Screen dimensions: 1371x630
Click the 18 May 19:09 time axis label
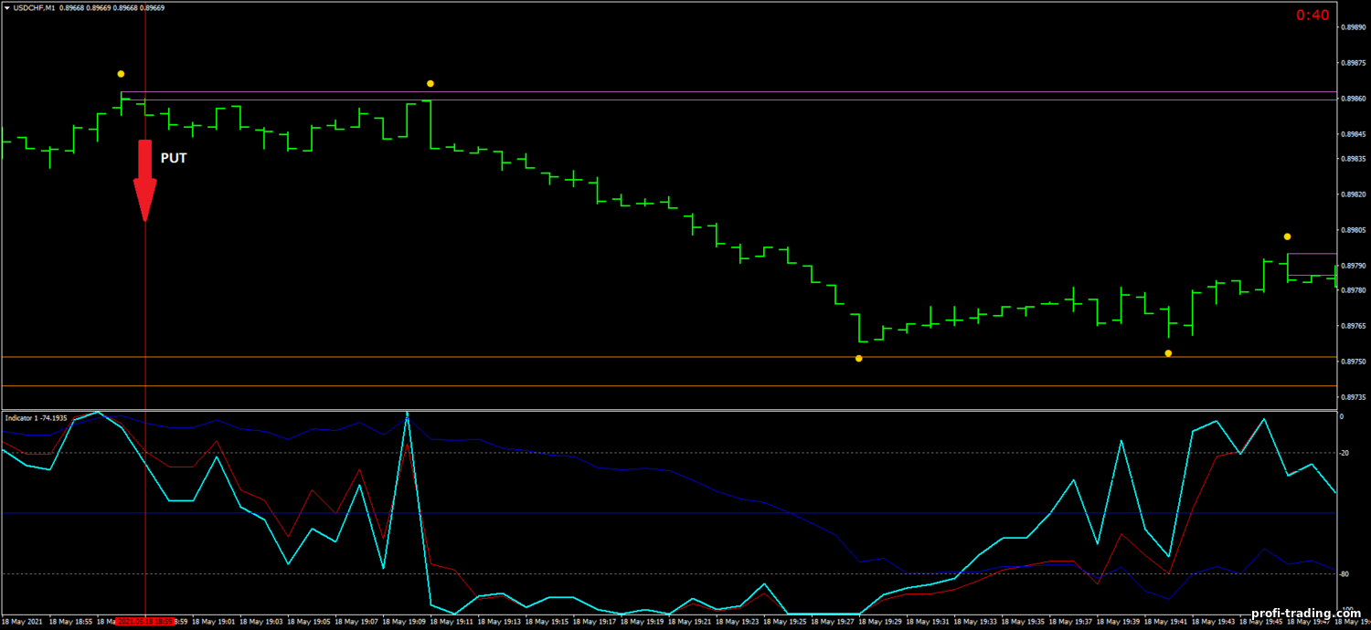(x=405, y=622)
